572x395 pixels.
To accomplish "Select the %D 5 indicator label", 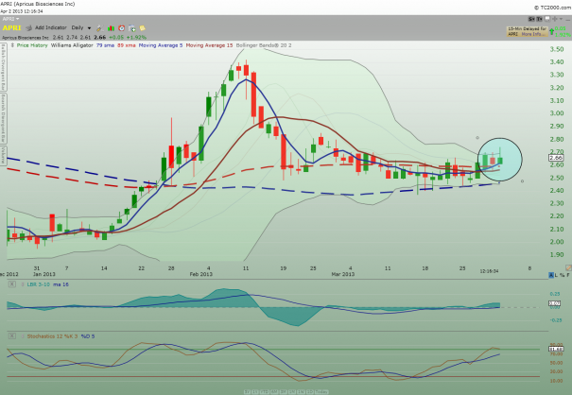I will pyautogui.click(x=88, y=336).
